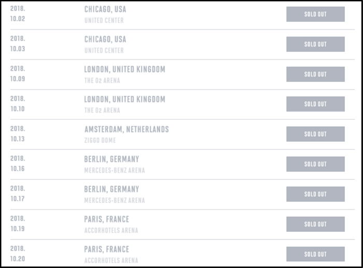Select SOLD OUT for Paris 10.20 show
This screenshot has height=268, width=363.
pyautogui.click(x=315, y=254)
